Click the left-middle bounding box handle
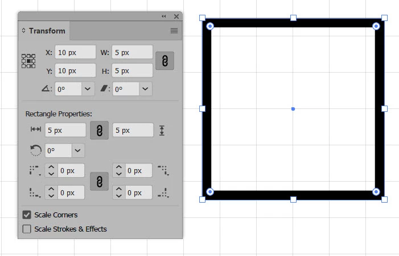Viewport: 399px width, 256px height. (202, 108)
